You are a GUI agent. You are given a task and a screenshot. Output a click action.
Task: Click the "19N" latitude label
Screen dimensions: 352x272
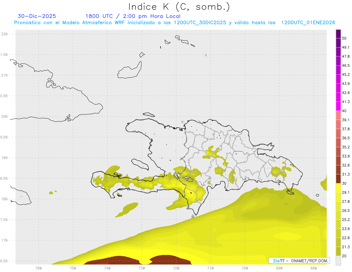coord(4,158)
